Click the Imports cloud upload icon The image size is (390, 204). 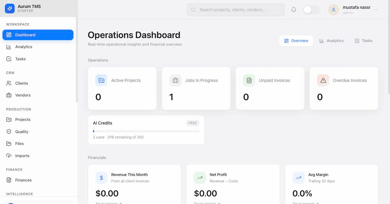point(9,156)
